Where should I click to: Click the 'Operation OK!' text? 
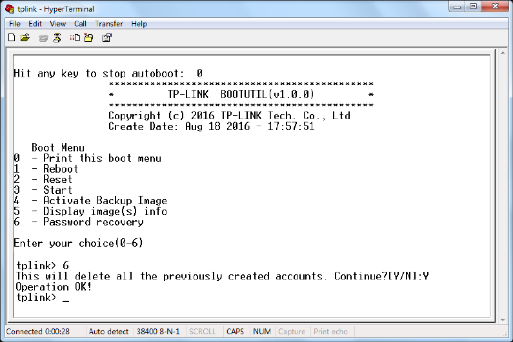[x=54, y=287]
